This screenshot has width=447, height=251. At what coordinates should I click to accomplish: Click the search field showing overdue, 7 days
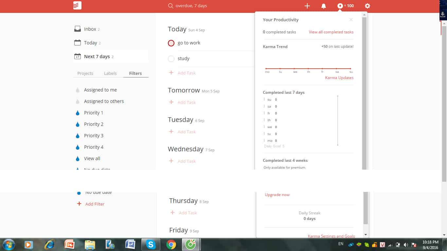(x=196, y=6)
